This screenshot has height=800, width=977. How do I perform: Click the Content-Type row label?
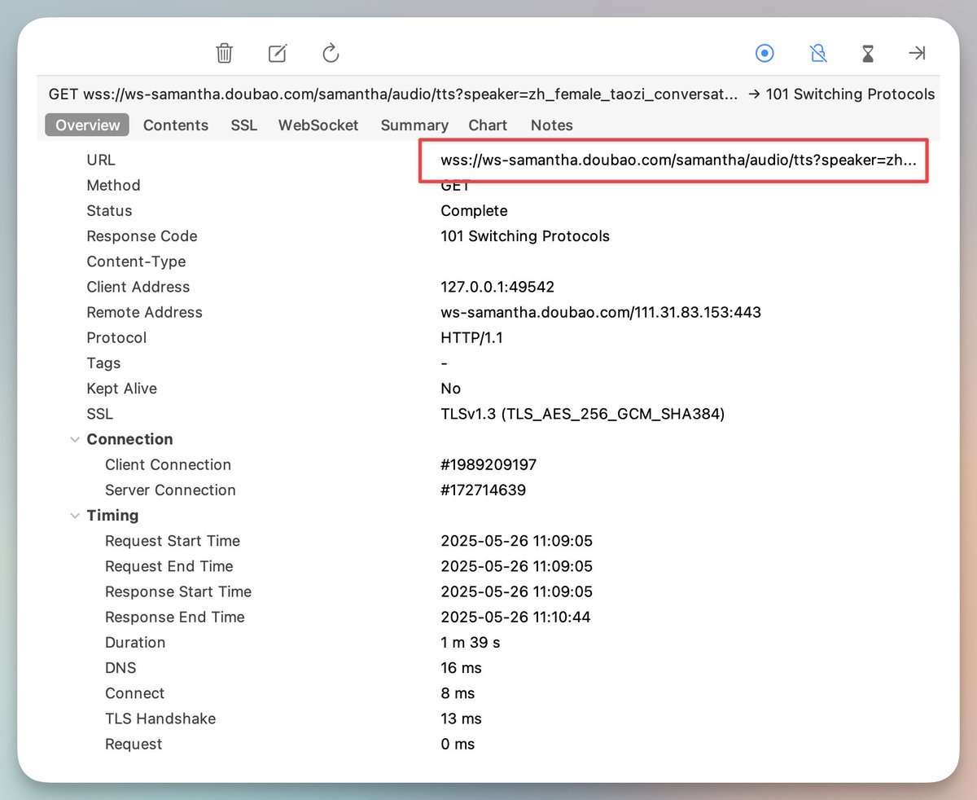tap(136, 262)
